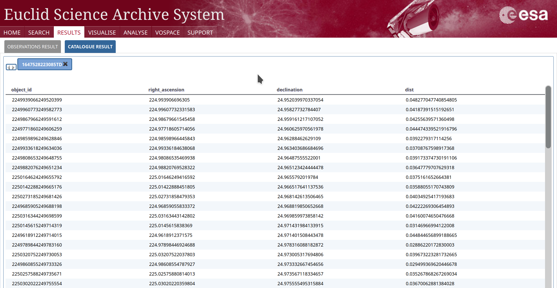Close the 1647528223085TD result tab
The image size is (557, 288).
point(66,64)
